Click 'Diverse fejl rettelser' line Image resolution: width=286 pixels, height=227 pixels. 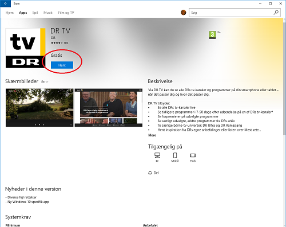click(21, 197)
